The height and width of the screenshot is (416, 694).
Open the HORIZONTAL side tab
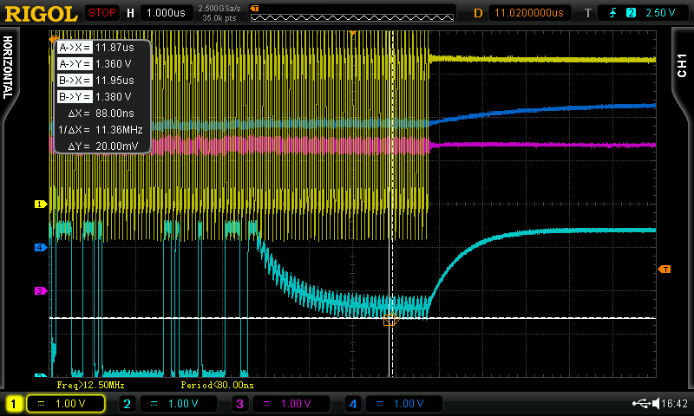click(8, 67)
